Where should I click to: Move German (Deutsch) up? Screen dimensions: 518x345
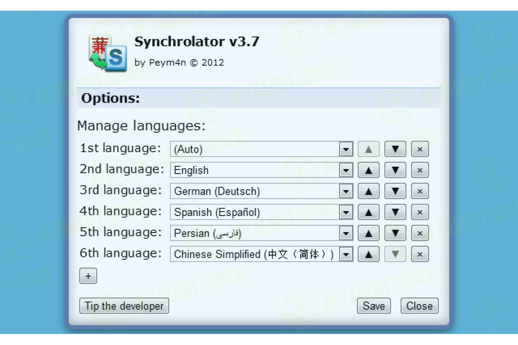pyautogui.click(x=368, y=191)
